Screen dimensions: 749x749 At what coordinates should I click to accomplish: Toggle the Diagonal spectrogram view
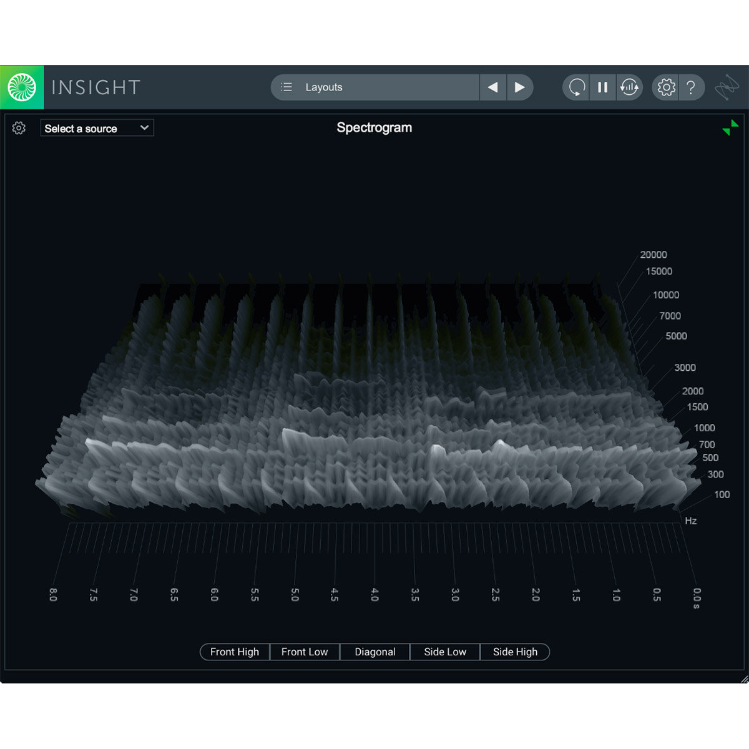tap(374, 652)
